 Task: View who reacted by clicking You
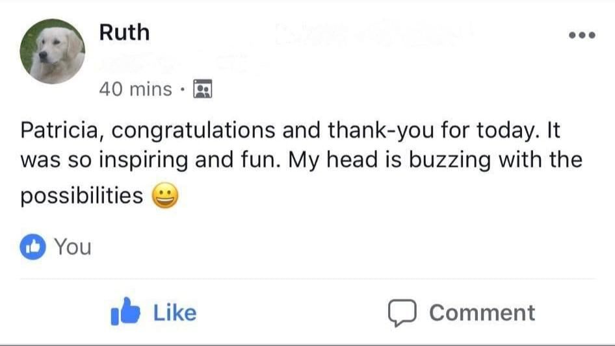click(x=72, y=247)
